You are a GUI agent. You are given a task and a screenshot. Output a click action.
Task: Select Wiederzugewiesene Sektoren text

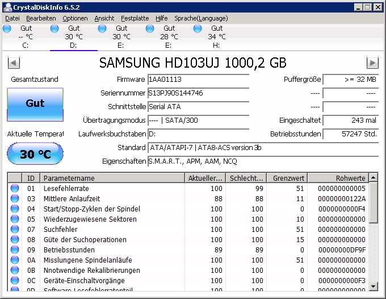(90, 219)
